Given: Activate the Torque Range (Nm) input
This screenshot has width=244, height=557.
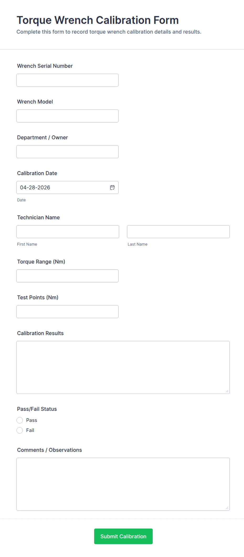Looking at the screenshot, I should point(67,276).
